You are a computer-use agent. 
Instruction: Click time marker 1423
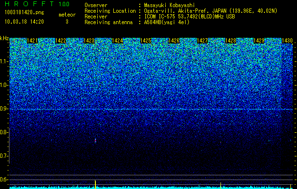click(89, 41)
